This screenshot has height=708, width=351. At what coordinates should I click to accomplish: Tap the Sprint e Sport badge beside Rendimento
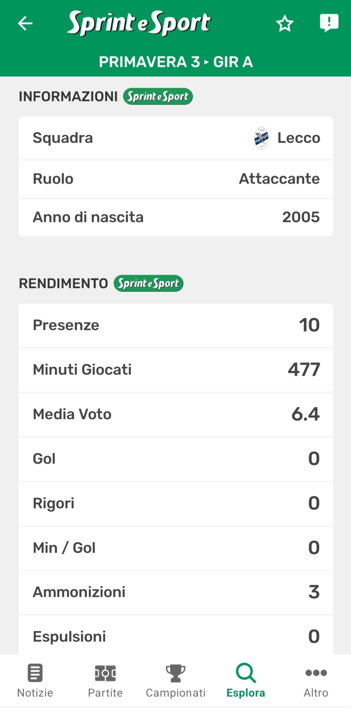coord(148,284)
